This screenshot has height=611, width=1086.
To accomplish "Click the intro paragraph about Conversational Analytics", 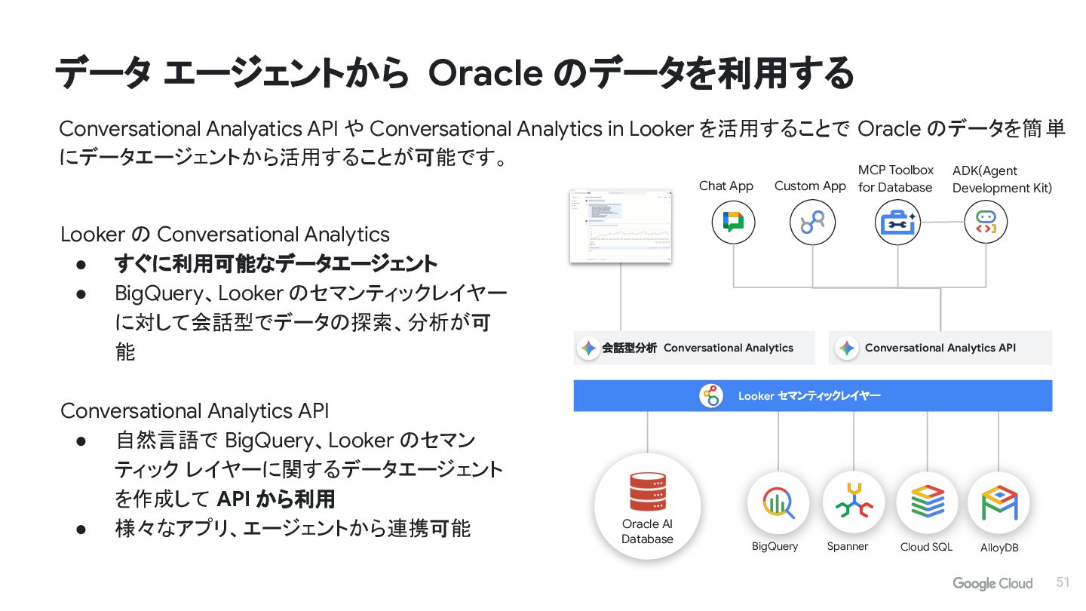I will coord(562,143).
